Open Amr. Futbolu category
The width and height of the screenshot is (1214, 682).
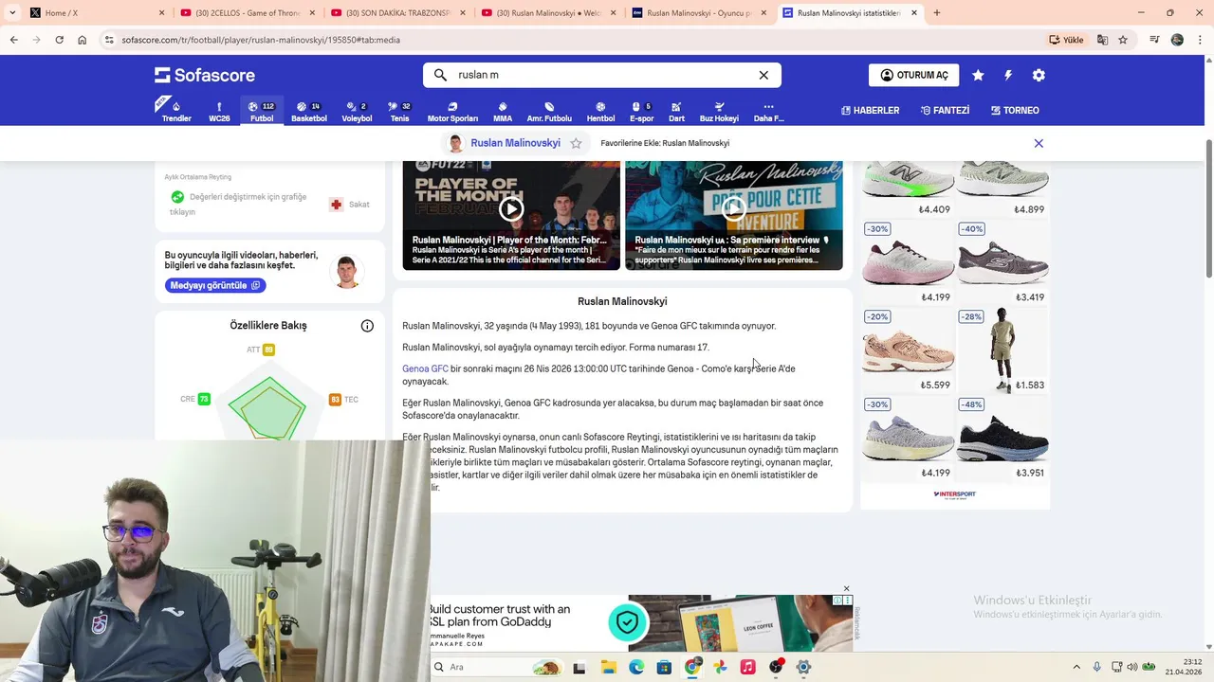click(x=549, y=112)
